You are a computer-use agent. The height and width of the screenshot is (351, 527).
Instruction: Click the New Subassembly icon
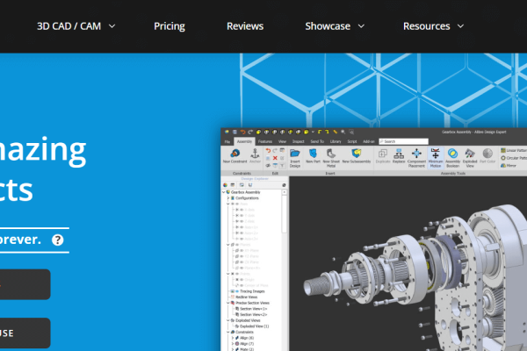[x=357, y=155]
